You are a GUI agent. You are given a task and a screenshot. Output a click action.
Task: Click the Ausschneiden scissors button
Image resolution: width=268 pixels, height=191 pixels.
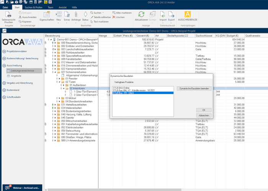(x=28, y=17)
